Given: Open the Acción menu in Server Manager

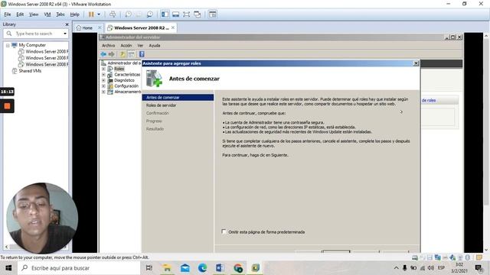Looking at the screenshot, I should coord(126,46).
